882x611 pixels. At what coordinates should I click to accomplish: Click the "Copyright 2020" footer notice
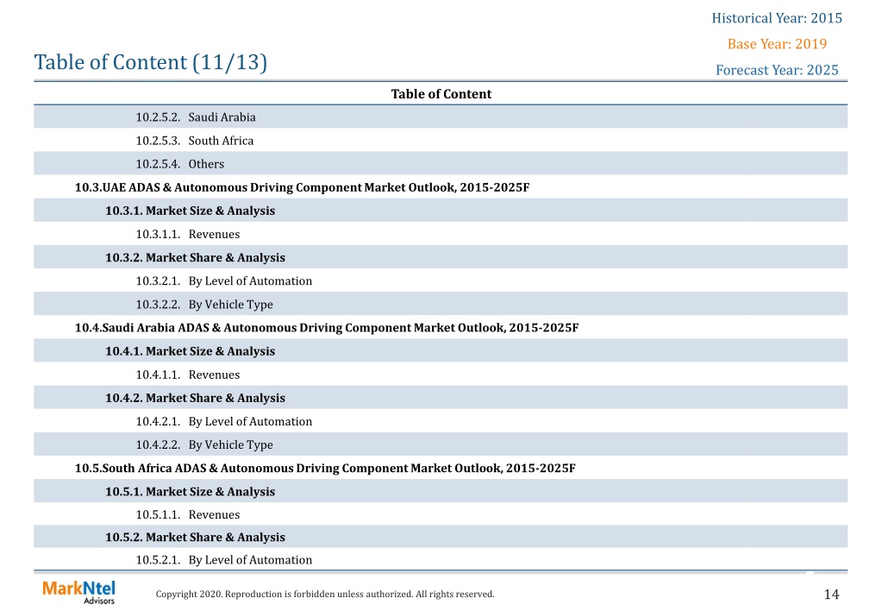[x=325, y=594]
